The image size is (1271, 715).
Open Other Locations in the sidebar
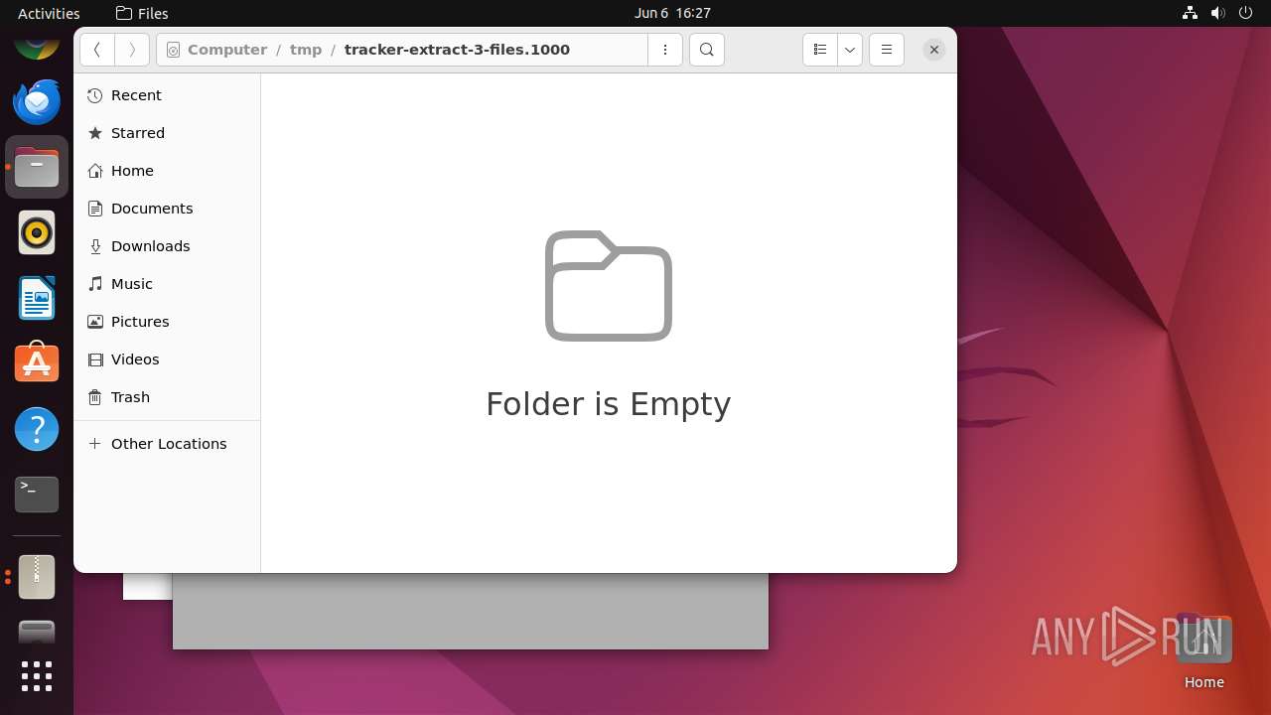click(x=167, y=444)
